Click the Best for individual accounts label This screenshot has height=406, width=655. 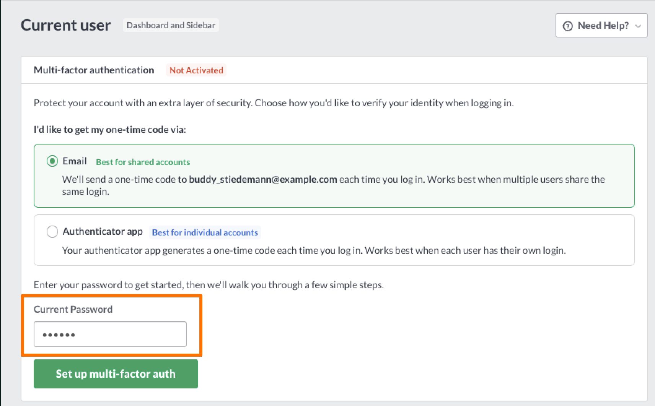(x=205, y=232)
